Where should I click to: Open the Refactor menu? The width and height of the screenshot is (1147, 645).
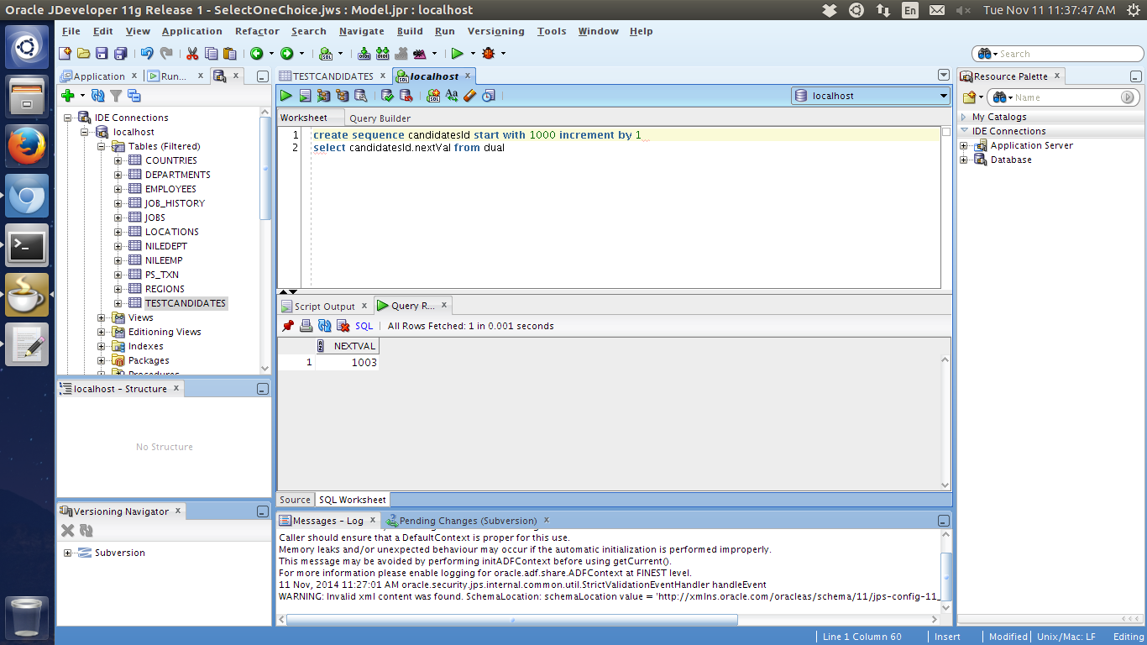pyautogui.click(x=257, y=31)
